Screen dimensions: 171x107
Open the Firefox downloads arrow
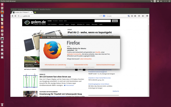[x=139, y=16]
